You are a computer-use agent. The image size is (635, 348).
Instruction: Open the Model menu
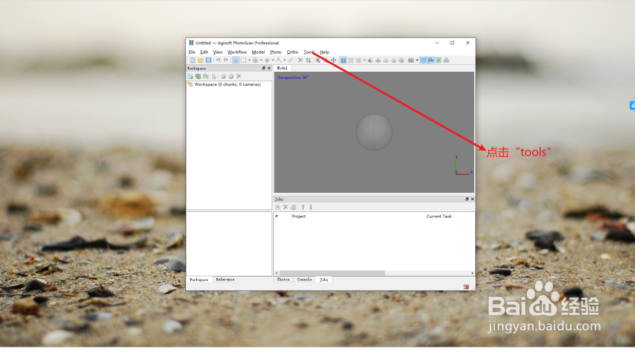coord(258,52)
